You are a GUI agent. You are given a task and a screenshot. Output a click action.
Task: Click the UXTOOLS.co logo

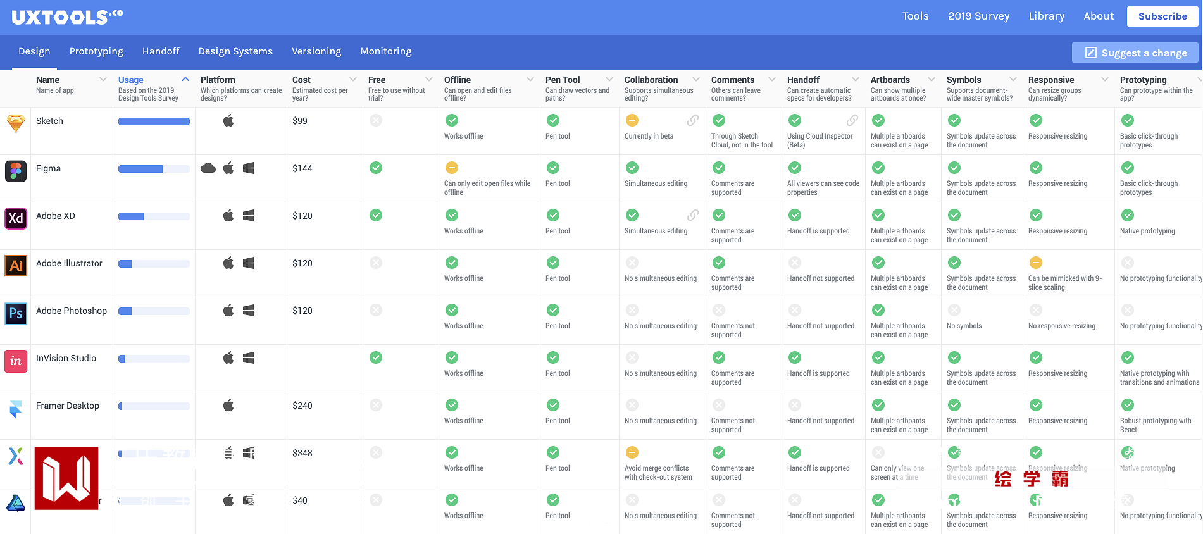click(x=67, y=17)
